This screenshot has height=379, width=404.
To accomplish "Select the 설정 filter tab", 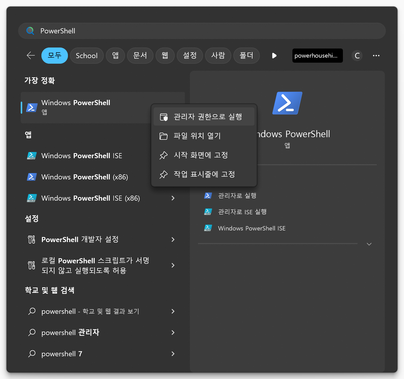I will [x=190, y=56].
